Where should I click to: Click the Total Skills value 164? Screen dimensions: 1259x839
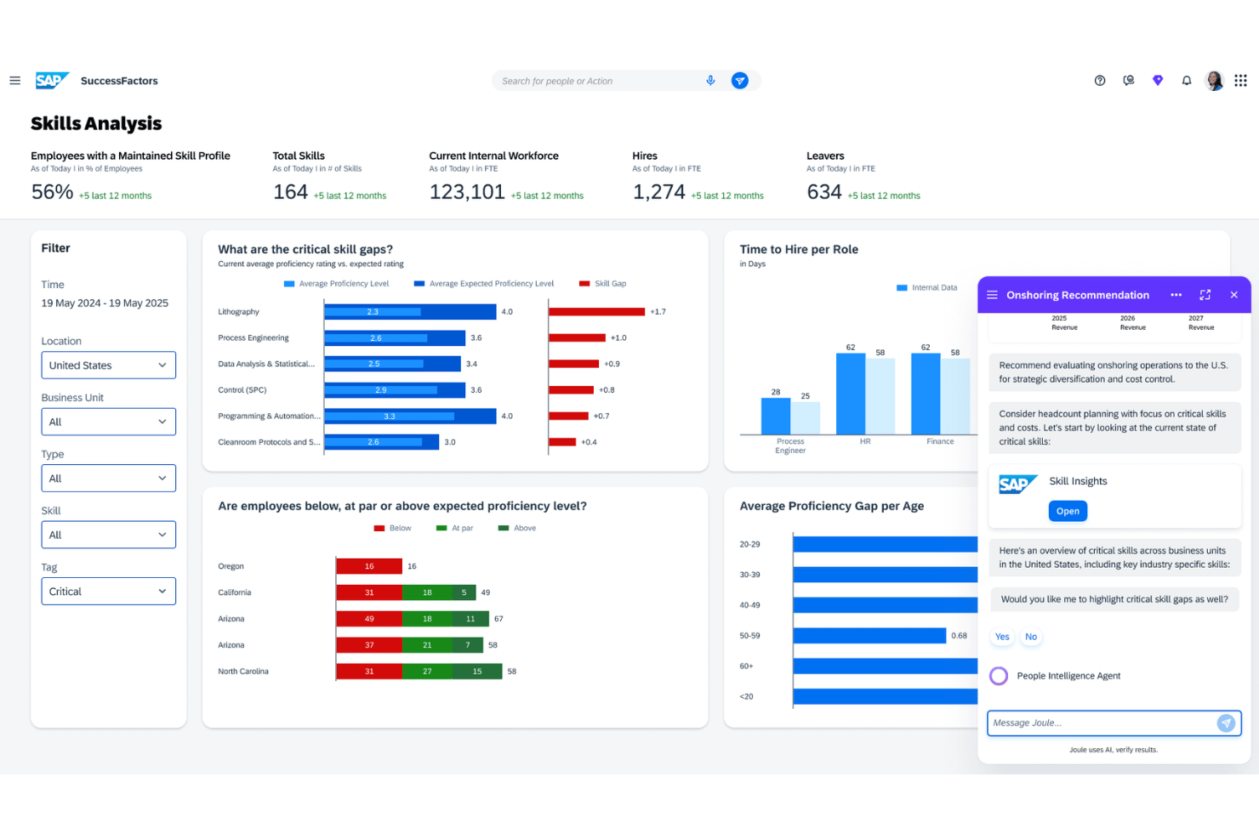290,192
